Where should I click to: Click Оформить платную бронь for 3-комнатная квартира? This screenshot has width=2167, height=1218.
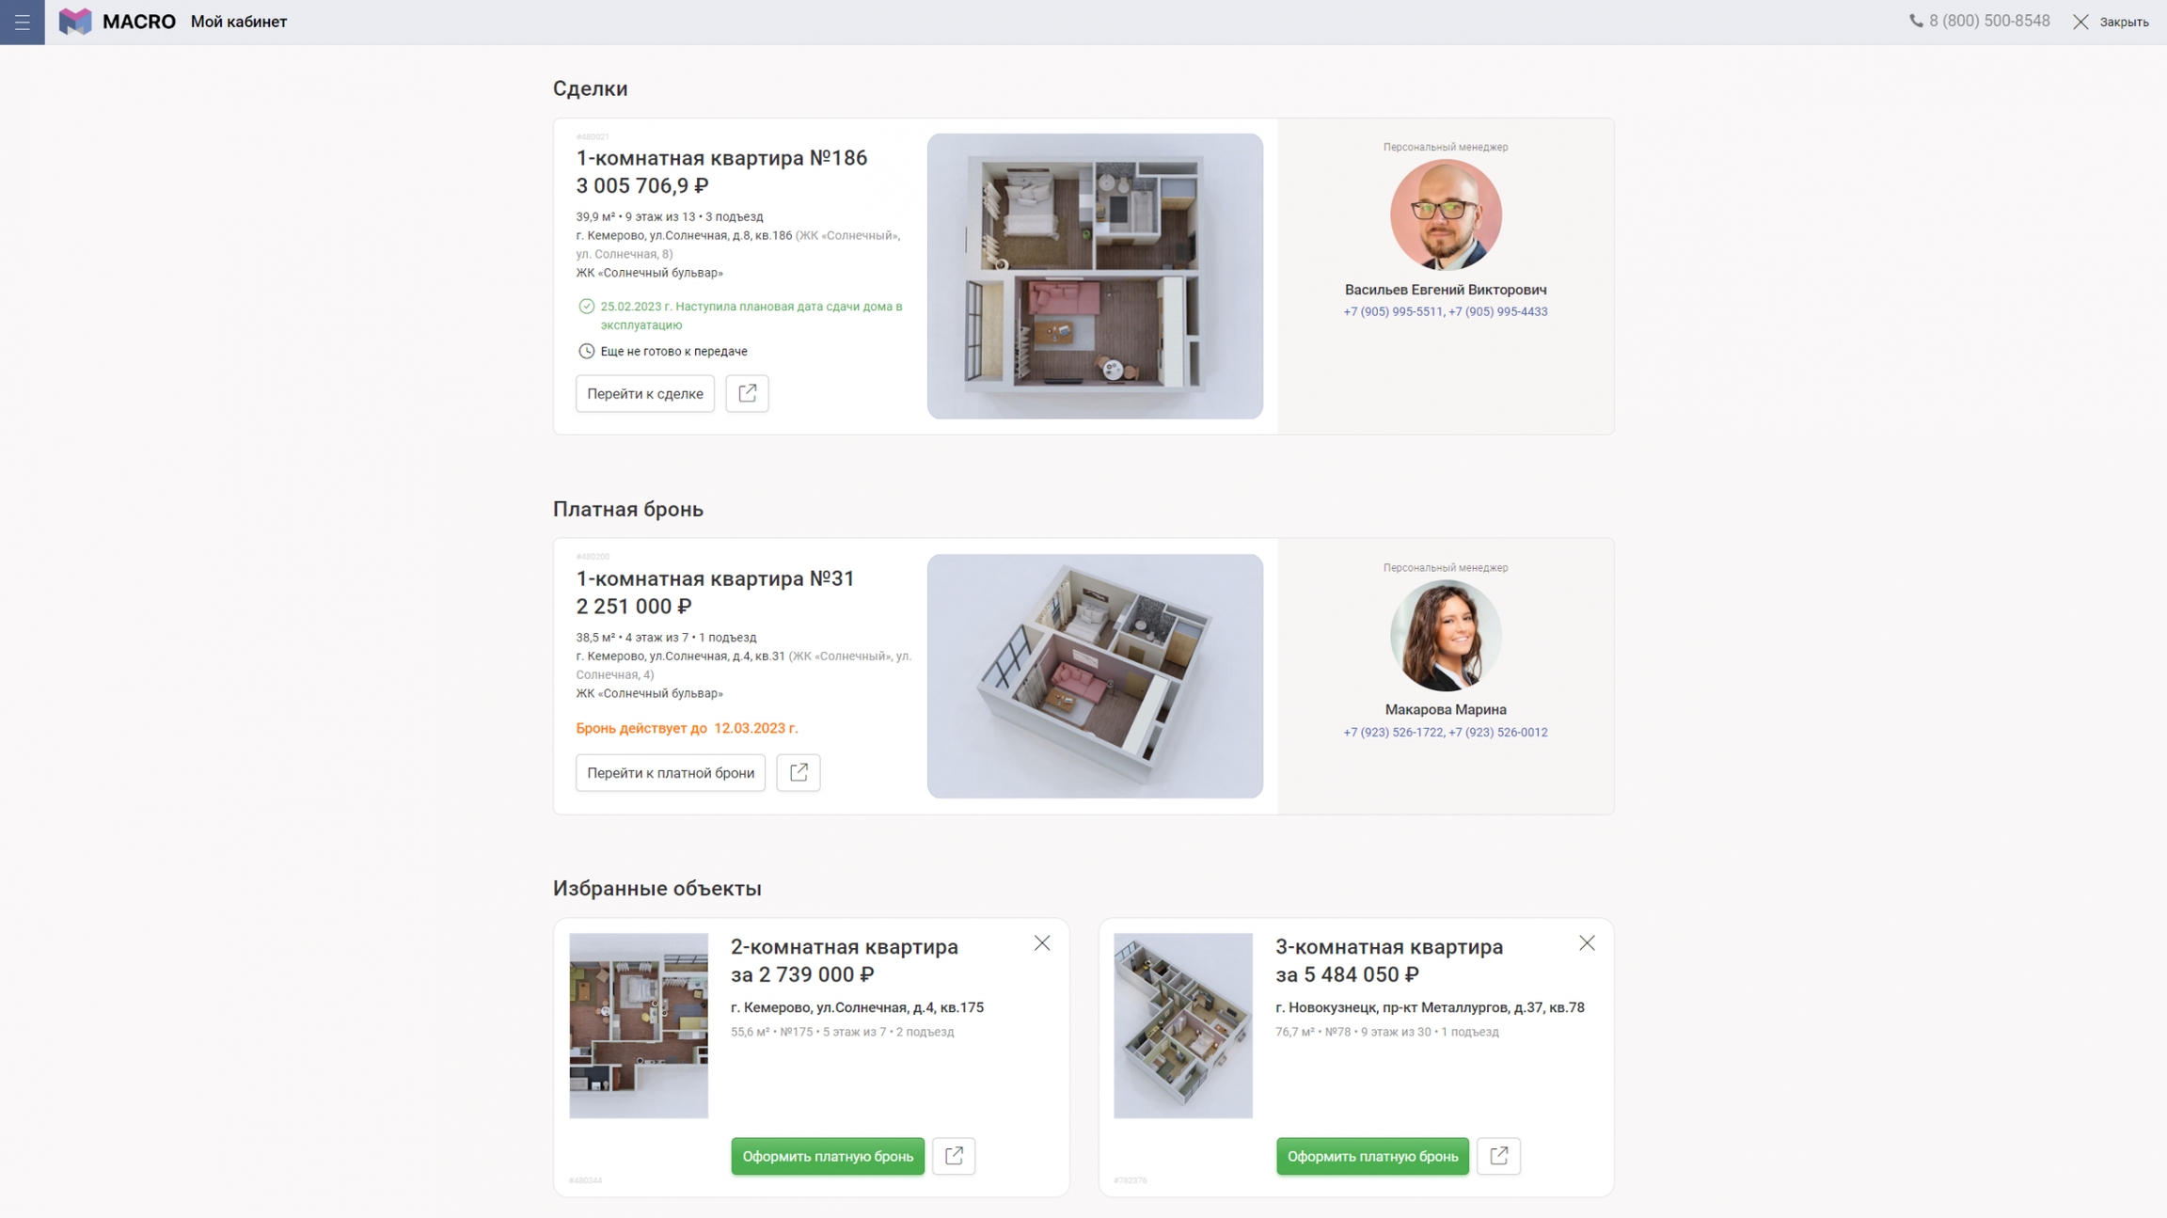[1372, 1156]
